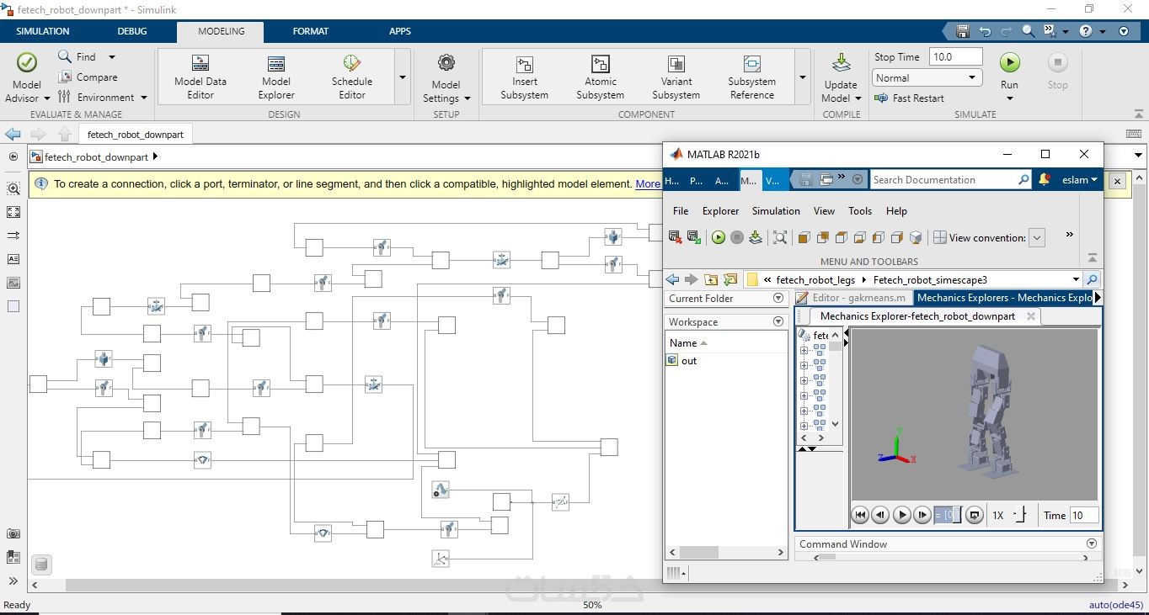Click the Mechanics Explorer Time field
This screenshot has height=615, width=1149.
point(1083,515)
